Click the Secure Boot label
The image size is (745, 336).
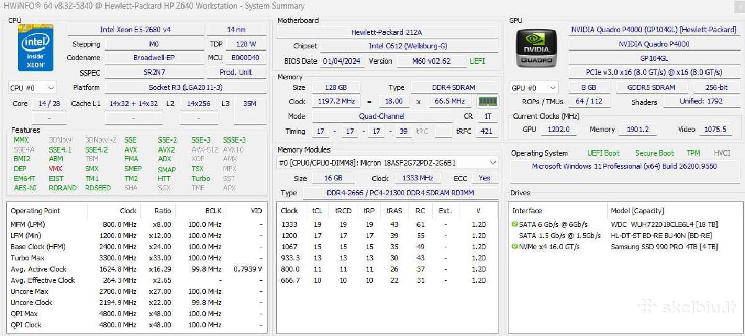[654, 153]
